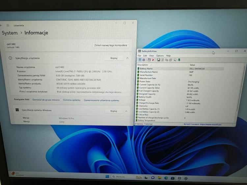Click Save floppy disk toolbar icon
Image resolution: width=247 pixels, height=185 pixels.
[x=158, y=60]
